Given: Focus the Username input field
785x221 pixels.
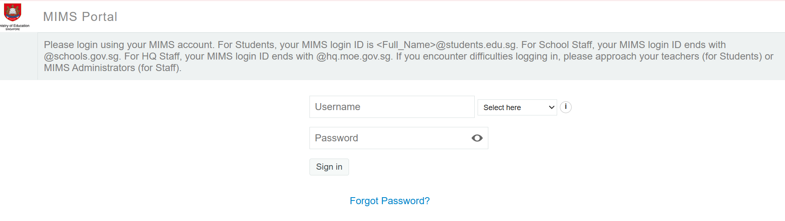Looking at the screenshot, I should pyautogui.click(x=391, y=107).
